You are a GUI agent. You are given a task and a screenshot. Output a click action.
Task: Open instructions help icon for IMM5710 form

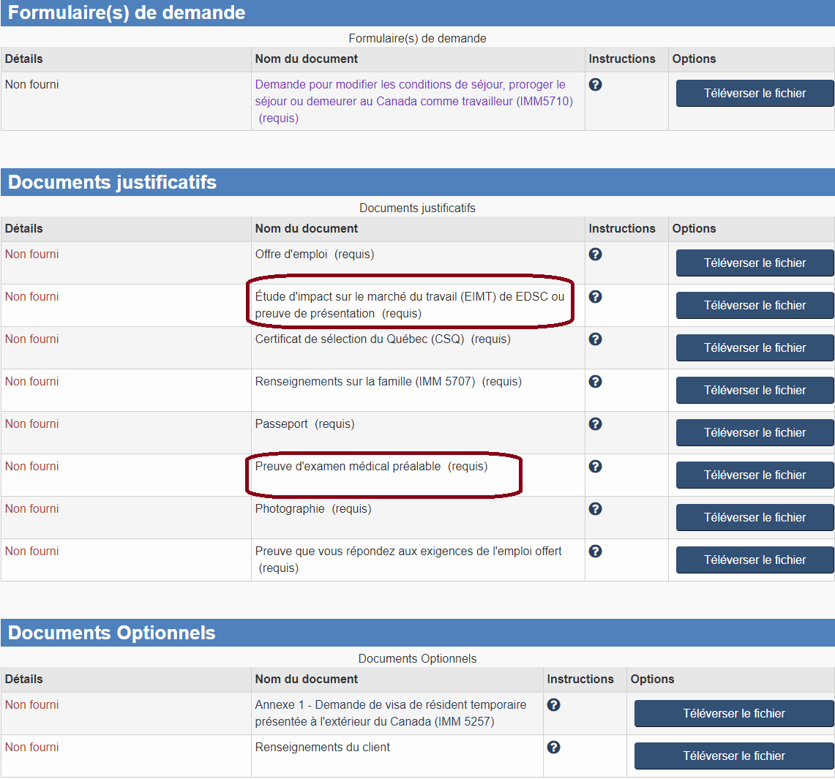tap(596, 85)
